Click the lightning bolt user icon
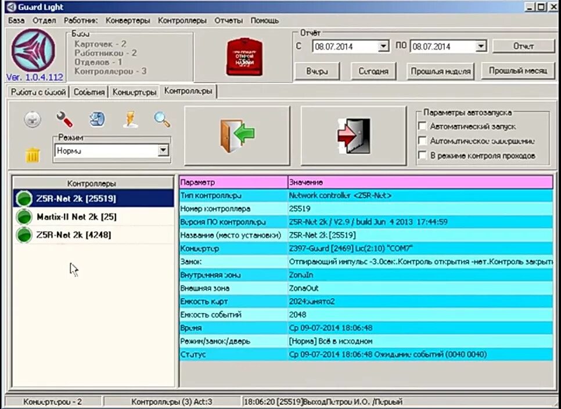This screenshot has height=409, width=561. pos(130,120)
